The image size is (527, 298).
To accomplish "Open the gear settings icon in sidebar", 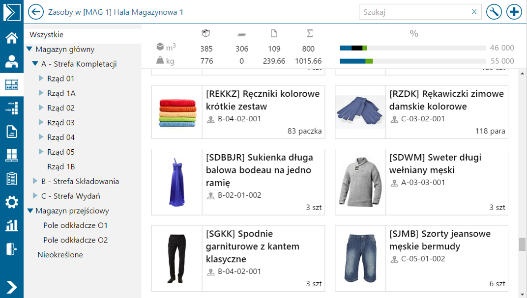I will coord(12,202).
